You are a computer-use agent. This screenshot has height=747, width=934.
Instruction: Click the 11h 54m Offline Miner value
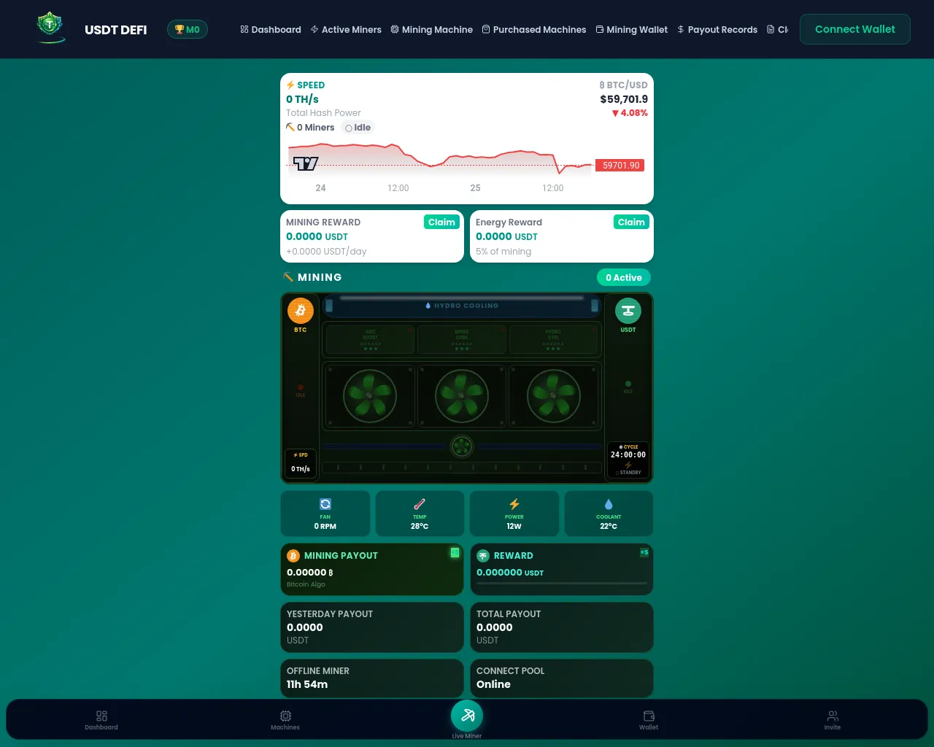pyautogui.click(x=307, y=684)
